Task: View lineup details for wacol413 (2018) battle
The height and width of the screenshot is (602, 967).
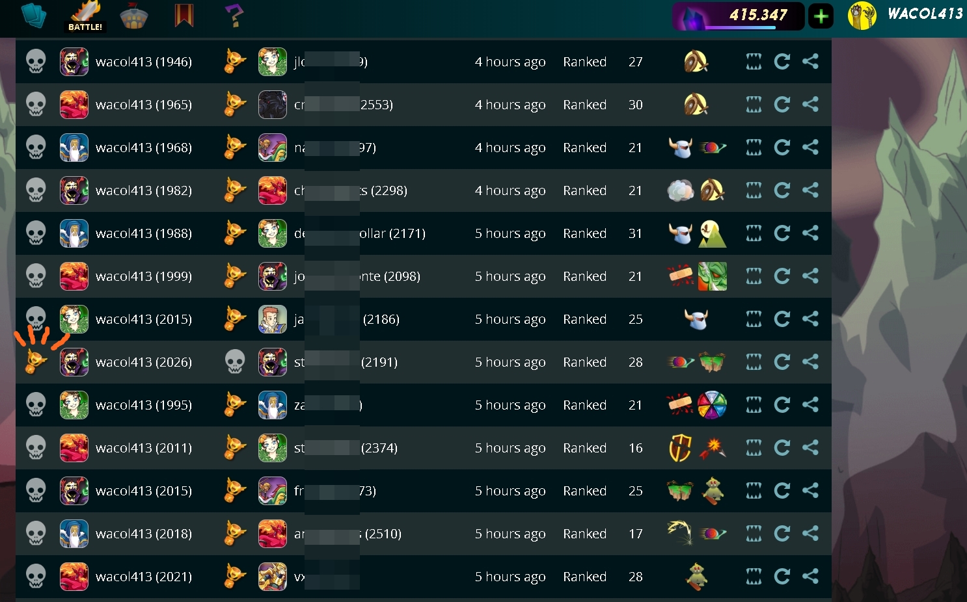Action: pos(754,534)
